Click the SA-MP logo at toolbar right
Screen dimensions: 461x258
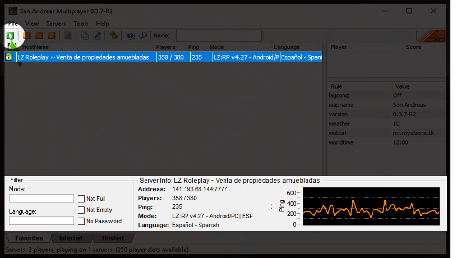(x=431, y=36)
